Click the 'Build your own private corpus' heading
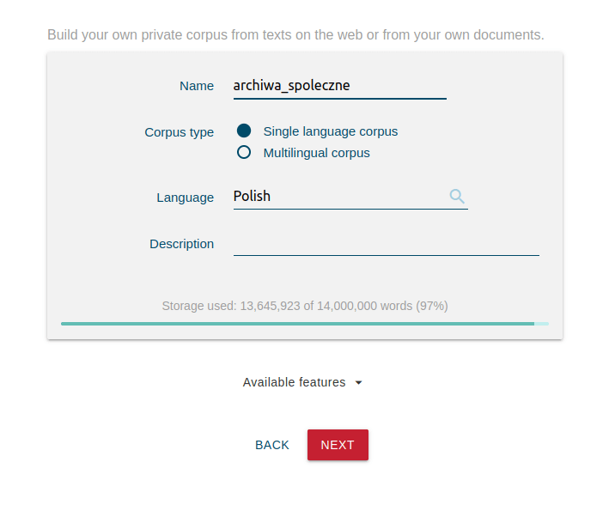The width and height of the screenshot is (615, 505). (x=295, y=35)
